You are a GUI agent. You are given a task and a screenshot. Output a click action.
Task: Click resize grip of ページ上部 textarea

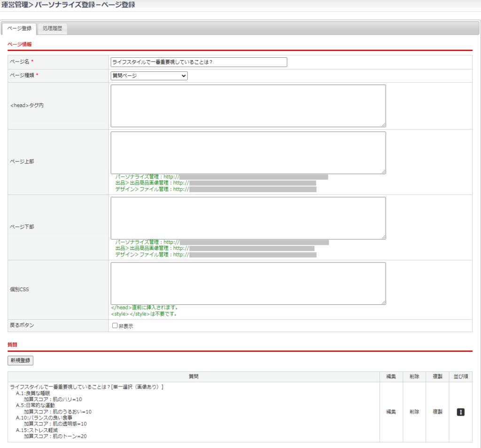383,171
